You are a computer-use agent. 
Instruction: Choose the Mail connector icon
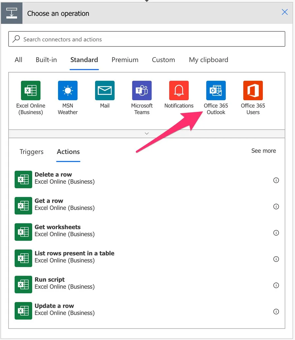[x=105, y=91]
